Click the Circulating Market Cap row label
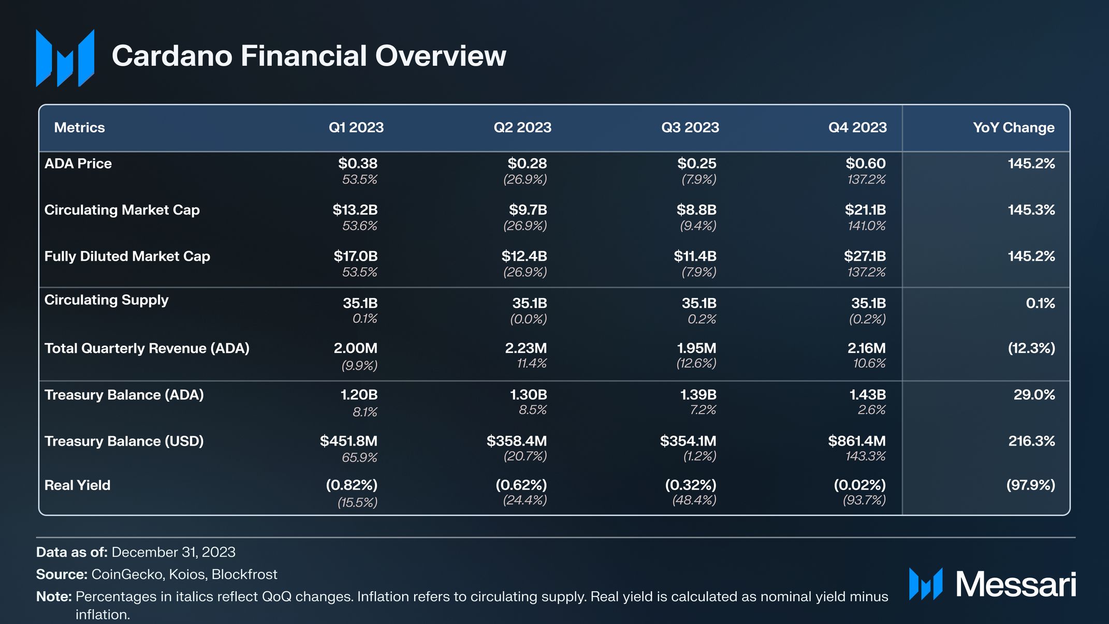 122,210
